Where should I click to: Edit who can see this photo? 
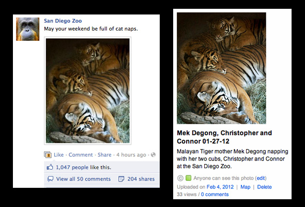261,178
